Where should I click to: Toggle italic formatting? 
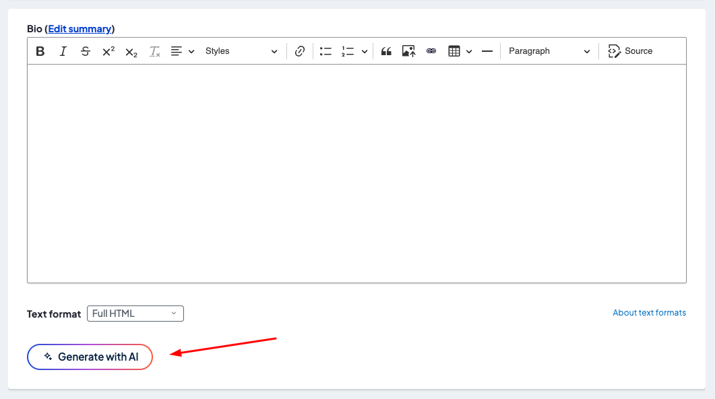(x=63, y=51)
